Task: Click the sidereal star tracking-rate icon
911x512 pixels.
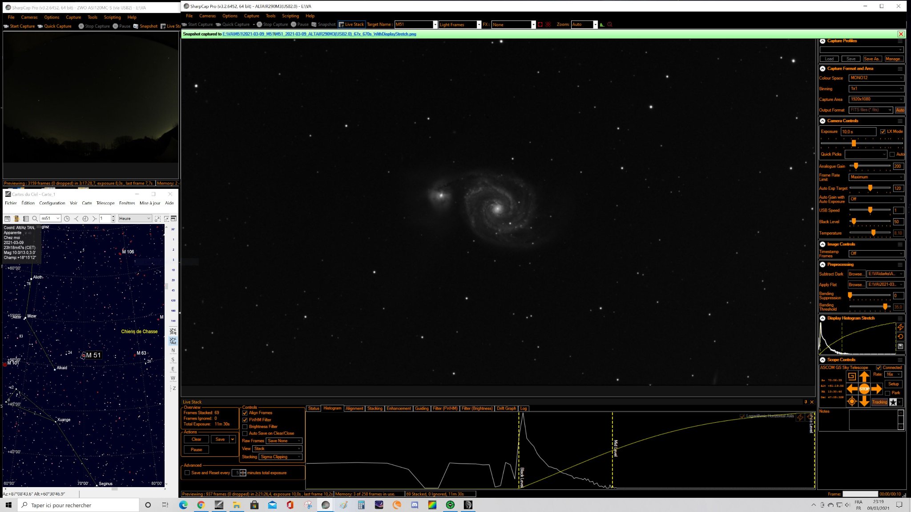Action: coord(893,402)
